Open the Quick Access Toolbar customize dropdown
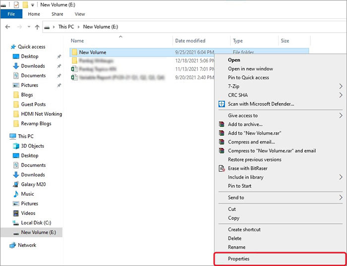 coord(33,5)
